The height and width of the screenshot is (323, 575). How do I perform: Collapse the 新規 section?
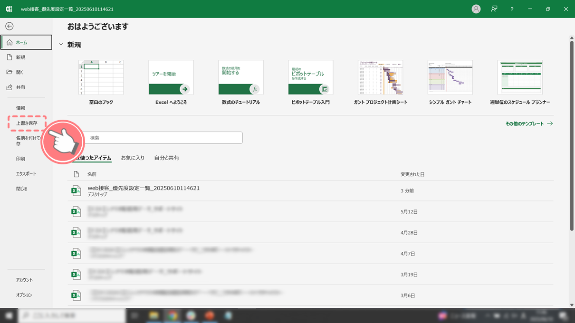pyautogui.click(x=61, y=45)
